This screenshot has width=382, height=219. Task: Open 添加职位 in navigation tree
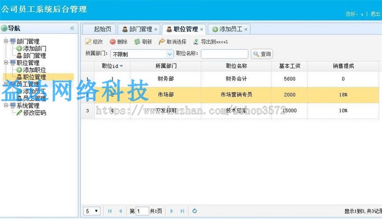34,70
